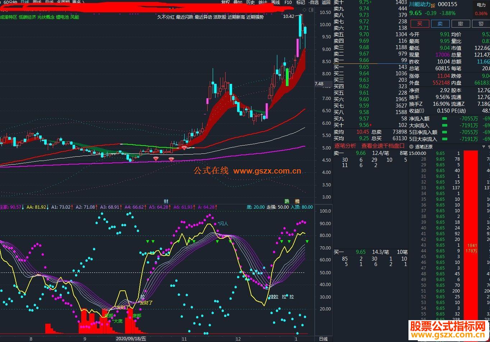Open the 更多 periods dropdown
Image resolution: width=490 pixels, height=342 pixels.
(78, 2)
